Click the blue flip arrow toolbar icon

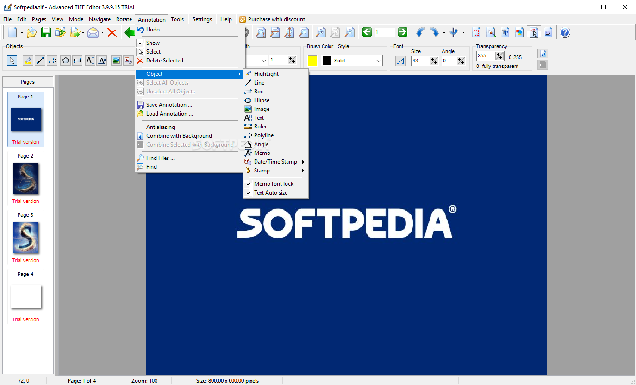coord(454,32)
